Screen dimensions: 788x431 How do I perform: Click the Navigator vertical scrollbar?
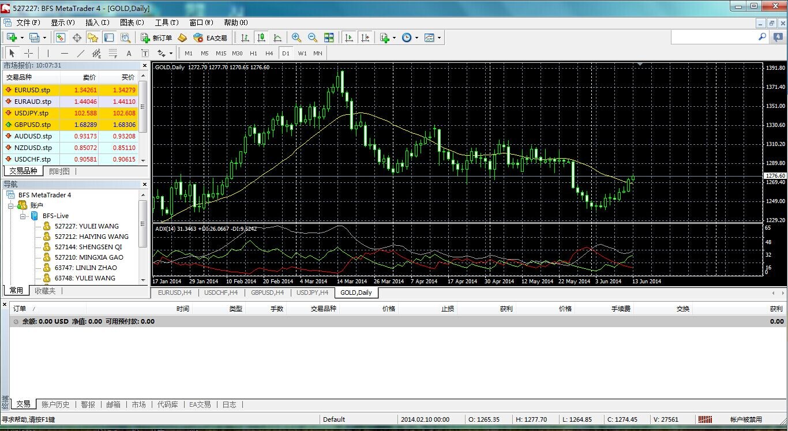pos(143,237)
